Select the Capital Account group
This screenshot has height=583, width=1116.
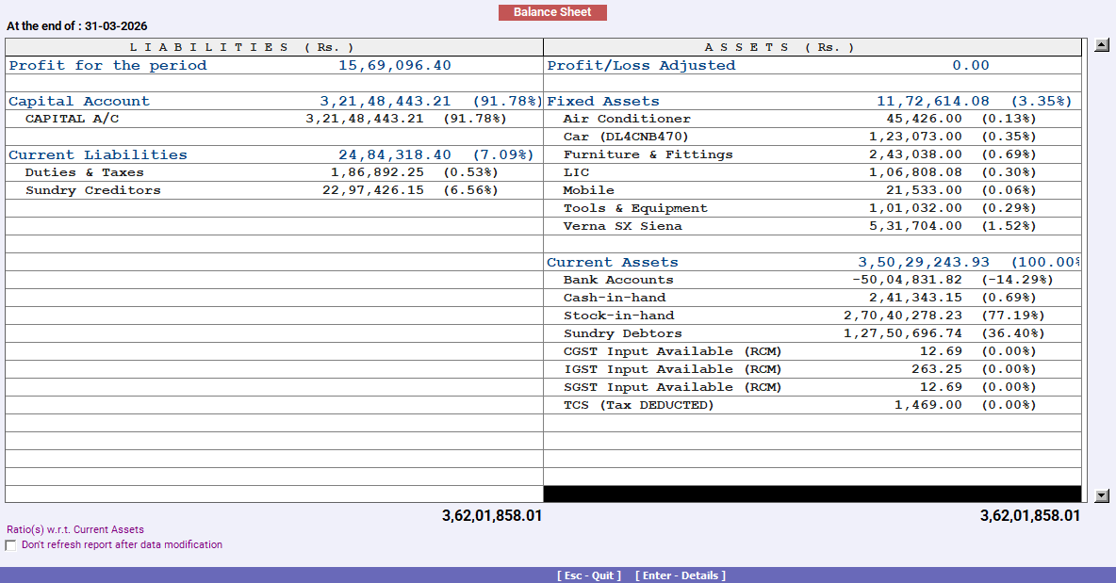pos(77,101)
